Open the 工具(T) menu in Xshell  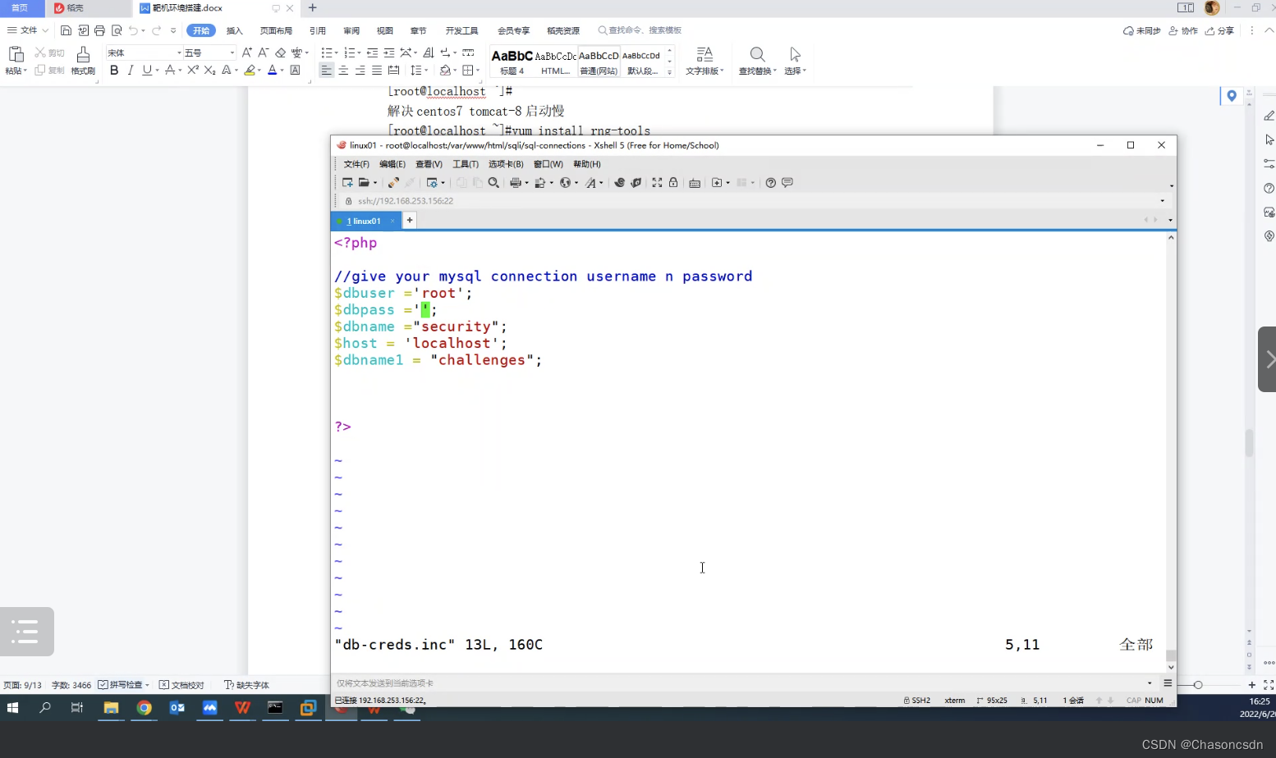click(465, 164)
